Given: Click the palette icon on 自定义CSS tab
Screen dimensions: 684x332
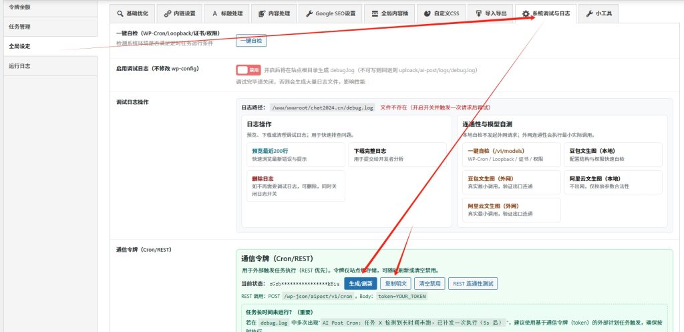Looking at the screenshot, I should tap(427, 13).
